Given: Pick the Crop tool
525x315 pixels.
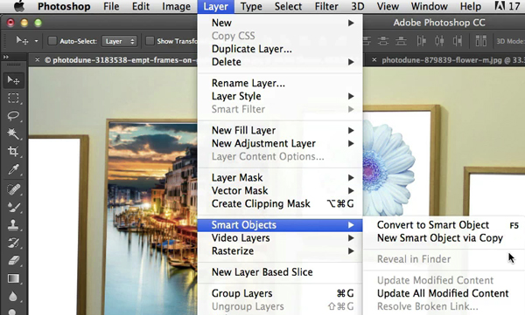Looking at the screenshot, I should pyautogui.click(x=13, y=151).
